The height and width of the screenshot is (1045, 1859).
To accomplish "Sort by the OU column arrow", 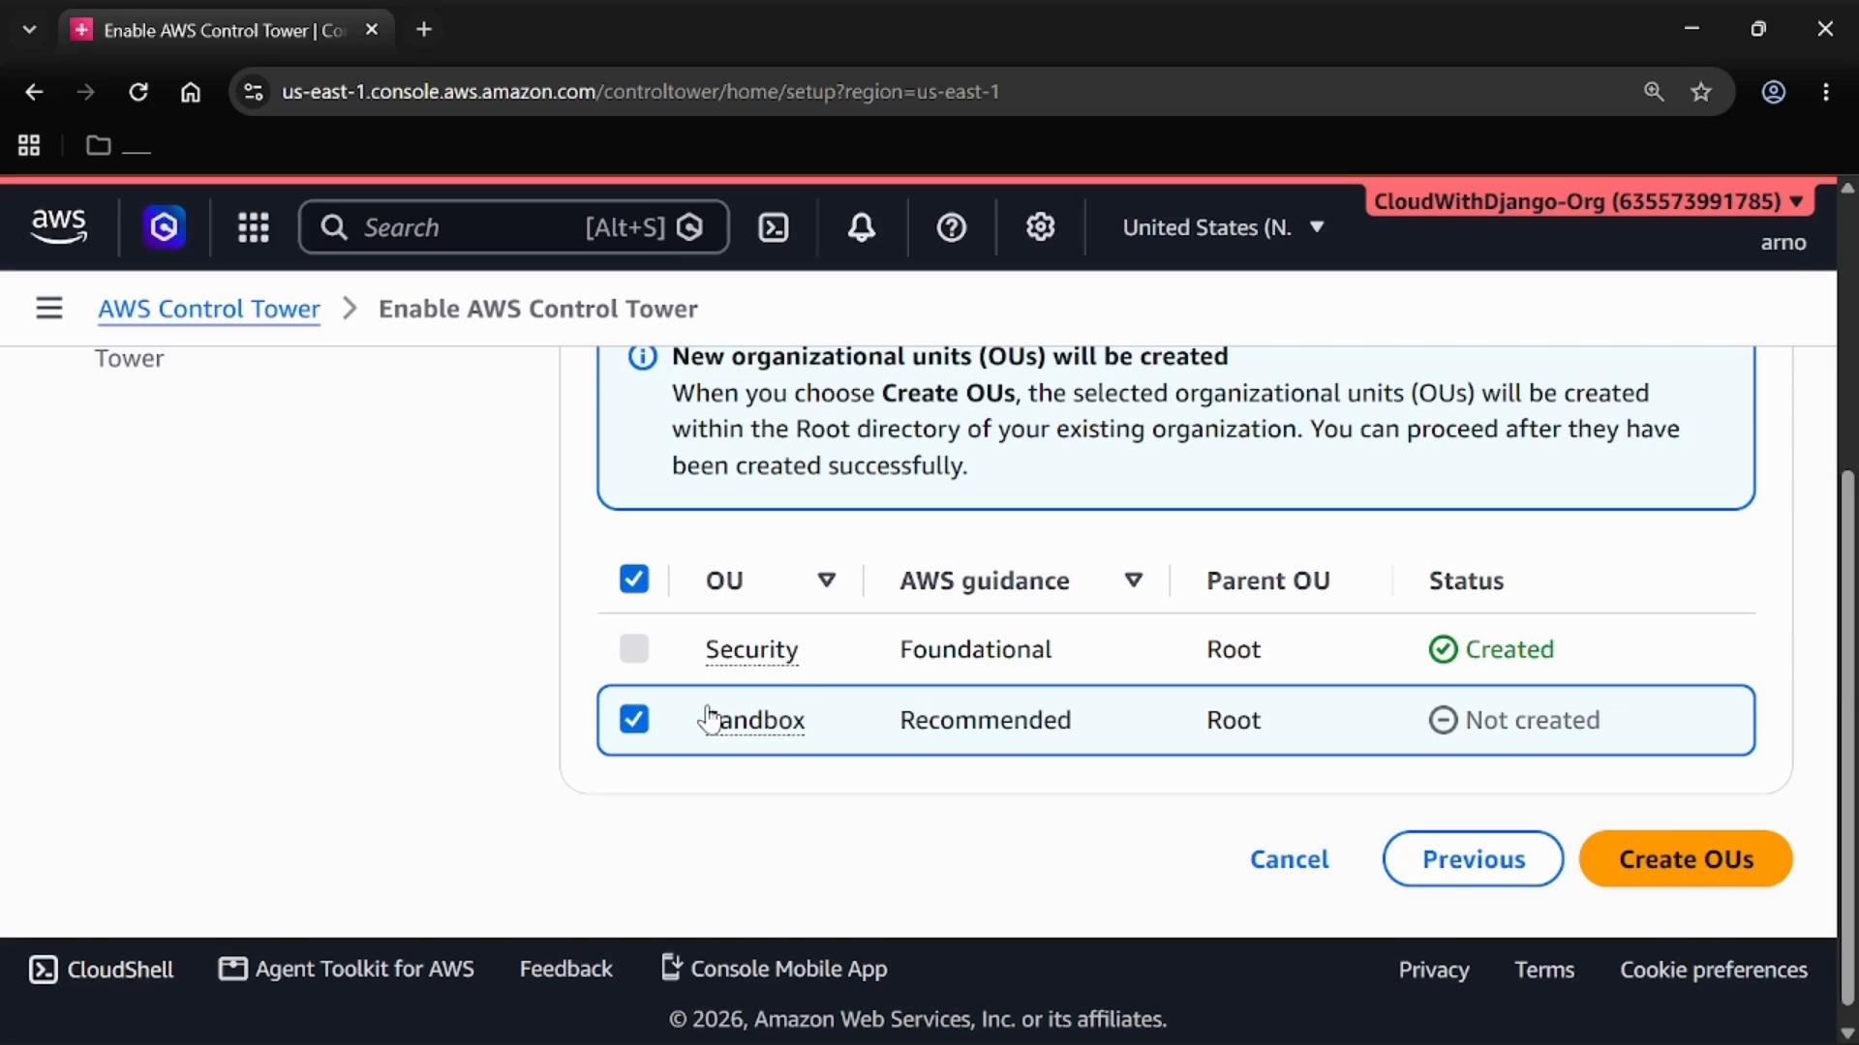I will tap(827, 581).
